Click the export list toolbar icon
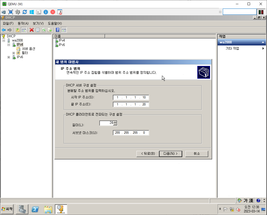This screenshot has width=267, height=215. [x=50, y=30]
